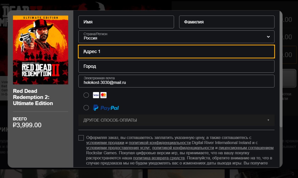This screenshot has width=298, height=178.
Task: Select the PayPal payment radio button
Action: click(x=86, y=108)
